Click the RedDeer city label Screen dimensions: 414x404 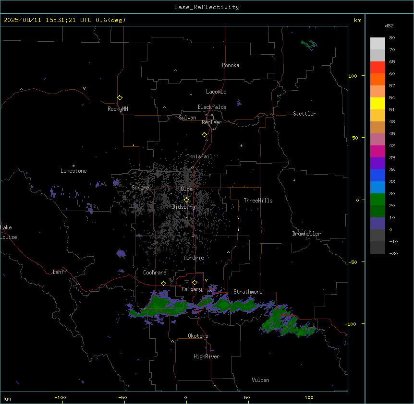click(211, 122)
